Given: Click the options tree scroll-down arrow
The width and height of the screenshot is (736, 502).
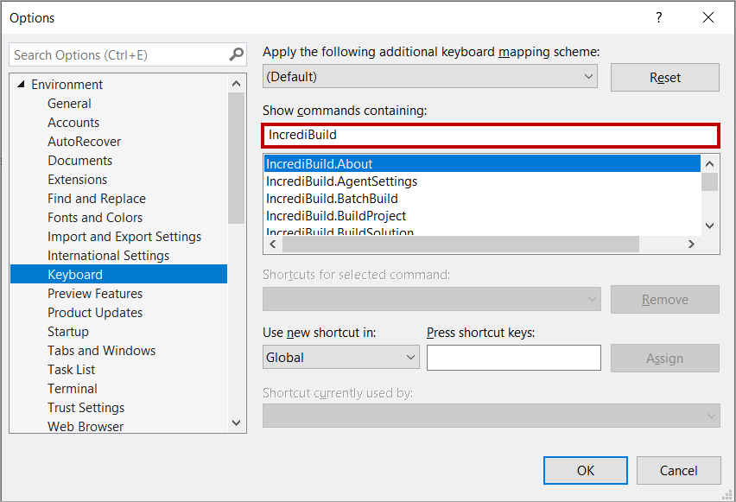Looking at the screenshot, I should [237, 423].
